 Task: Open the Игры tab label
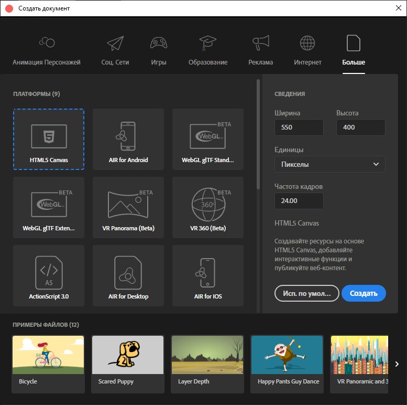(x=159, y=62)
